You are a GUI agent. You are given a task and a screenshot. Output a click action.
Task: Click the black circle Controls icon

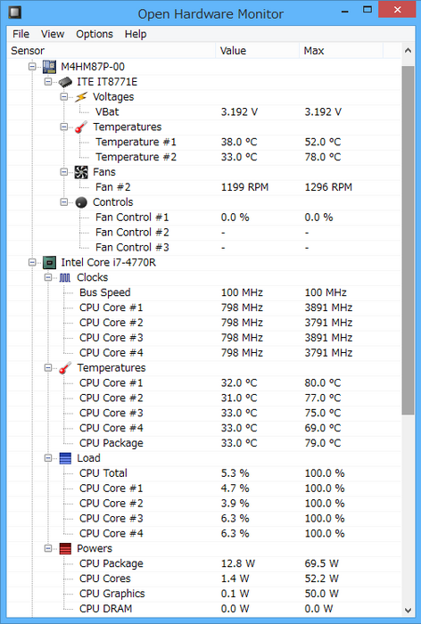(x=81, y=202)
